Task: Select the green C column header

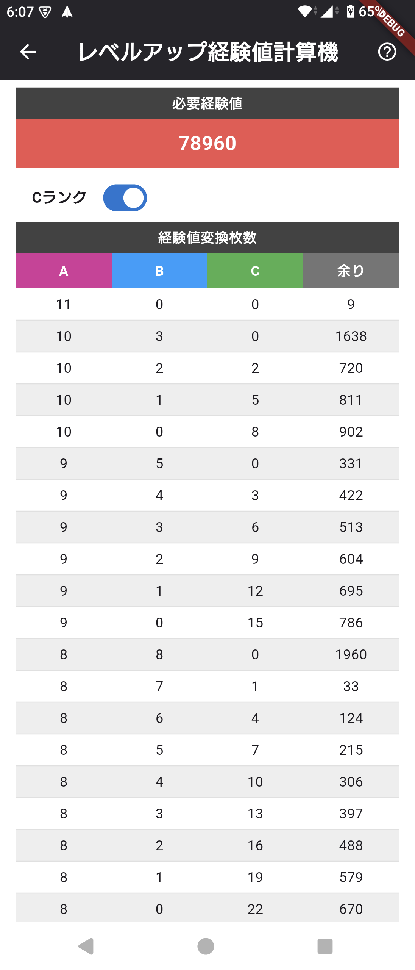Action: click(255, 271)
